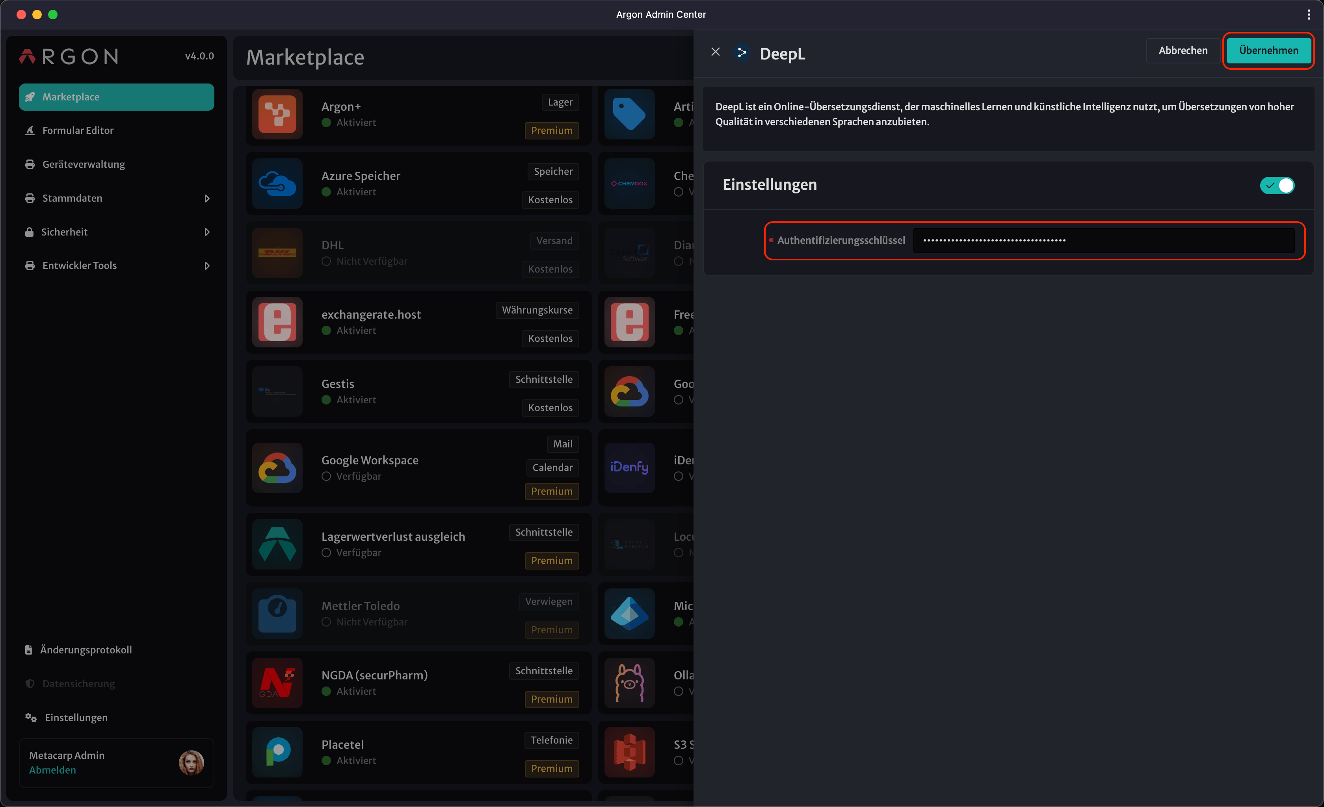Expand the Stammdaten submenu arrow
The width and height of the screenshot is (1324, 807).
point(207,199)
